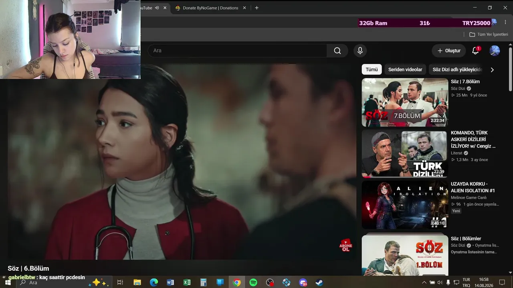Click the YouTube search magnifier button

point(337,51)
